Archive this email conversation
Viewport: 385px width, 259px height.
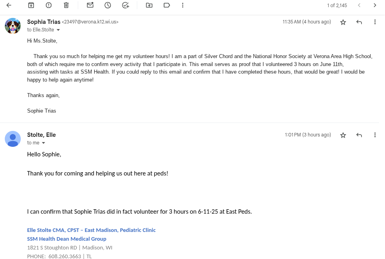[x=31, y=5]
